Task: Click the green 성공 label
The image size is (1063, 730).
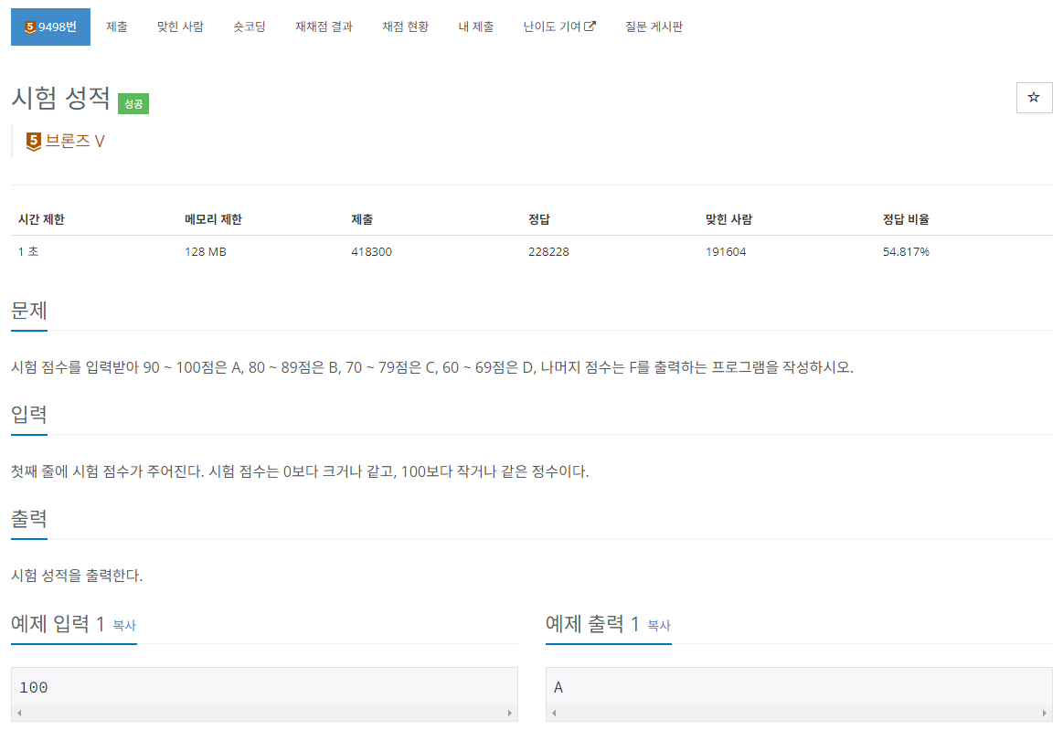Action: [x=133, y=104]
